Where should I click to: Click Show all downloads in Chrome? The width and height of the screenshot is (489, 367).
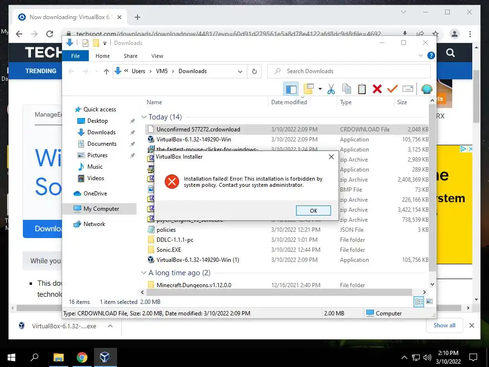pos(445,325)
